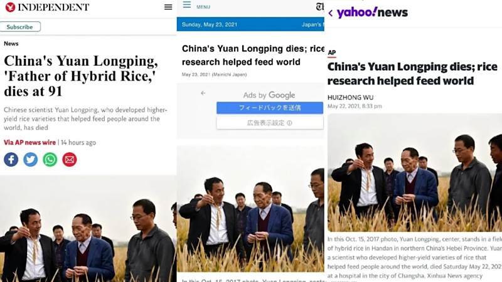
Task: Open Yahoo article rice field photo
Action: (415, 173)
